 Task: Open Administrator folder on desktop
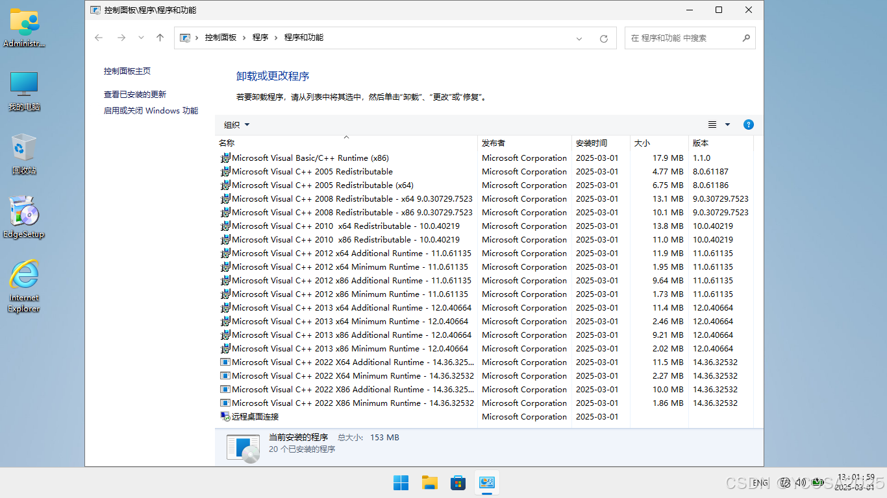coord(25,28)
